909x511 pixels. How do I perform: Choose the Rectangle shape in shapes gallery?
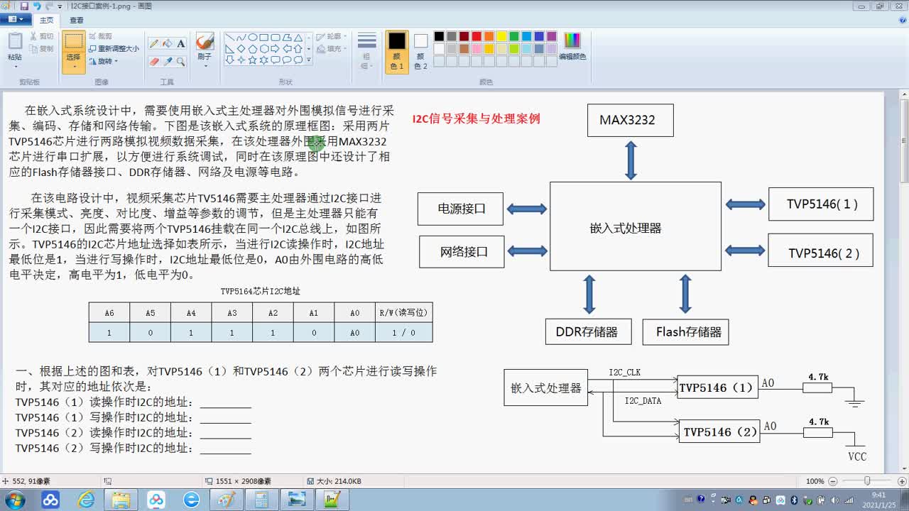tap(263, 37)
